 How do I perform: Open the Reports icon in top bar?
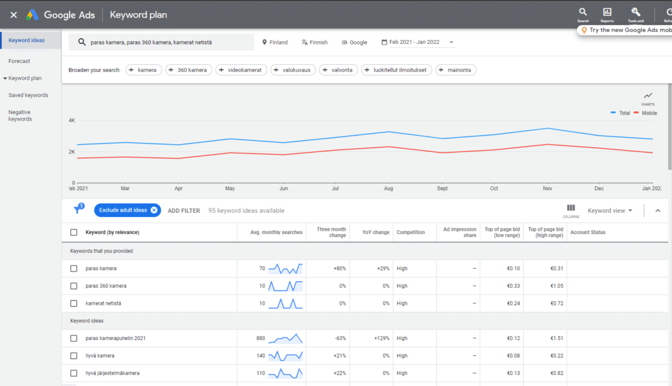point(607,12)
